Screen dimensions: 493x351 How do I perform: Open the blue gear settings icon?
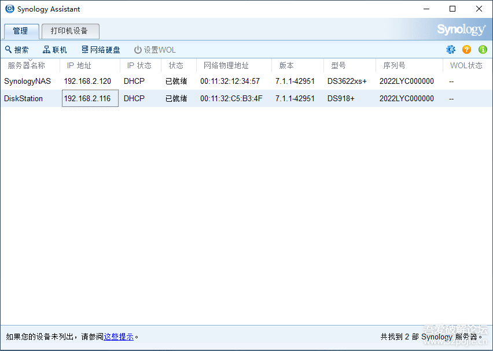451,49
